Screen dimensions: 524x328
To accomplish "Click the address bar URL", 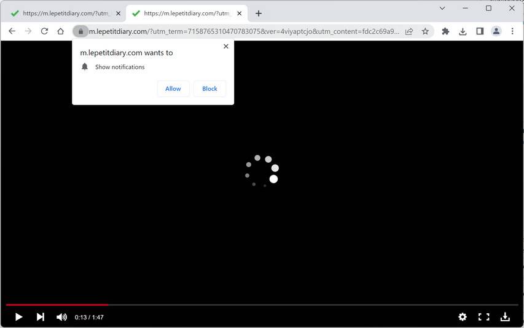I will 244,31.
